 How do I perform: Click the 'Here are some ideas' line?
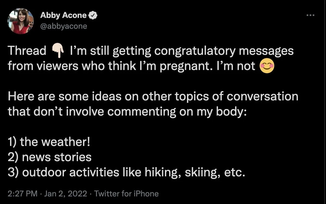153,96
